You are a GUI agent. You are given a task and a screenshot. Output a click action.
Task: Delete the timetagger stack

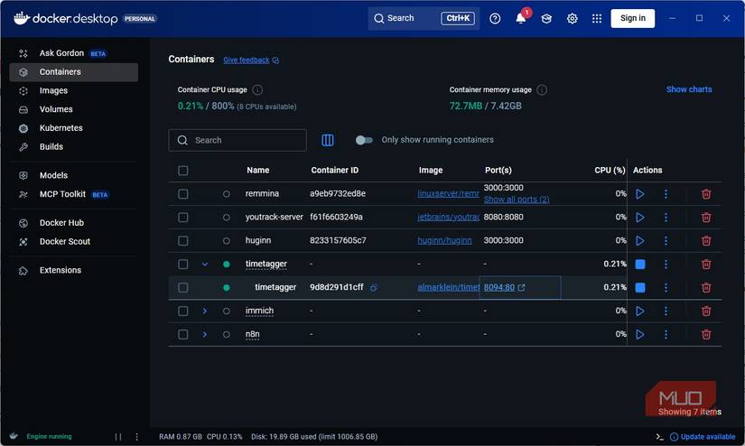706,265
